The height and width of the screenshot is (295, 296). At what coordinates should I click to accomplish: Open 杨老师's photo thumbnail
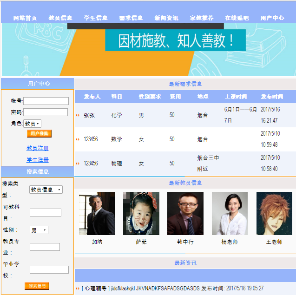230,213
